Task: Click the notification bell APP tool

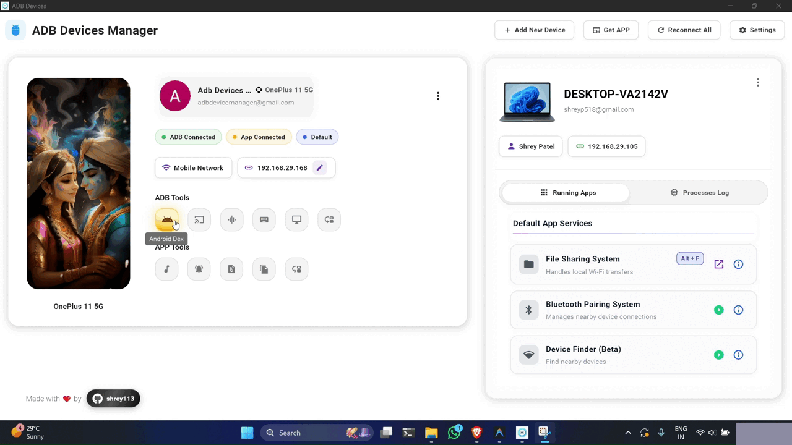Action: (x=199, y=269)
